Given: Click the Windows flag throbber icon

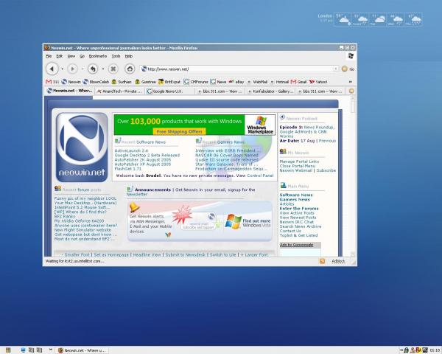Looking at the screenshot, I should 351,55.
